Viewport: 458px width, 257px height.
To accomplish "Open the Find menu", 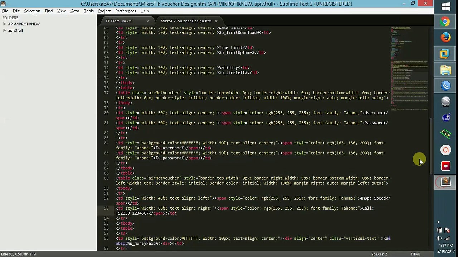I will 49,11.
